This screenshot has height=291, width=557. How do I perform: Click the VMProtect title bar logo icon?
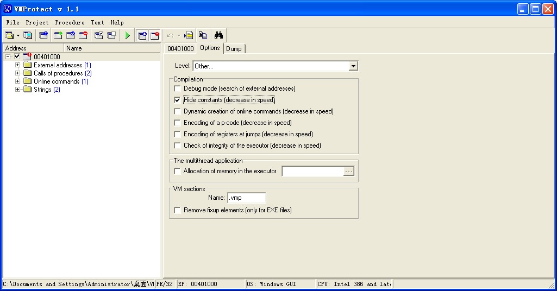click(x=8, y=9)
